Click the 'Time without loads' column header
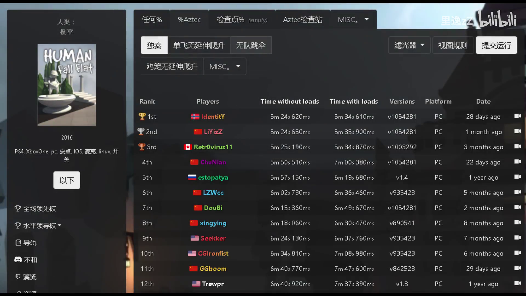This screenshot has height=296, width=526. [x=290, y=101]
